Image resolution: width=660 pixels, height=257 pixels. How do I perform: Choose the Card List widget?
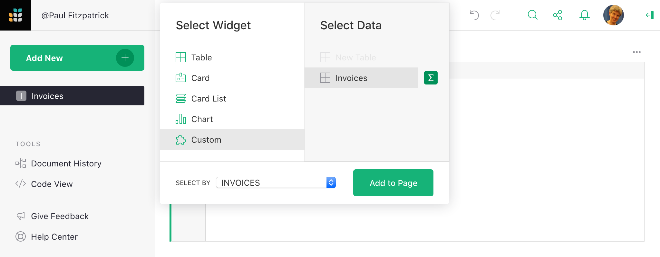pos(209,99)
